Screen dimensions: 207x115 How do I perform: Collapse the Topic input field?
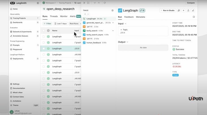pos(121,30)
